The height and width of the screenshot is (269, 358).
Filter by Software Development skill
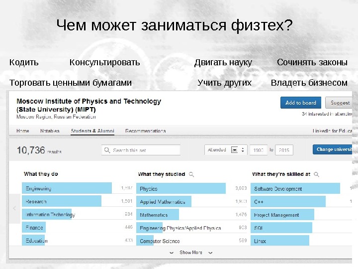pyautogui.click(x=295, y=188)
